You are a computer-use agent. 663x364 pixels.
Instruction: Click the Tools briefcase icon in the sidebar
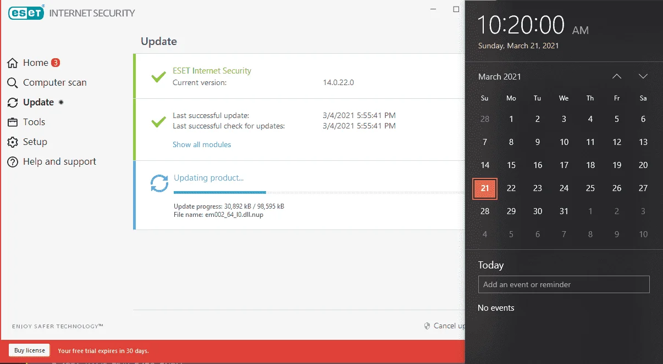pyautogui.click(x=13, y=122)
